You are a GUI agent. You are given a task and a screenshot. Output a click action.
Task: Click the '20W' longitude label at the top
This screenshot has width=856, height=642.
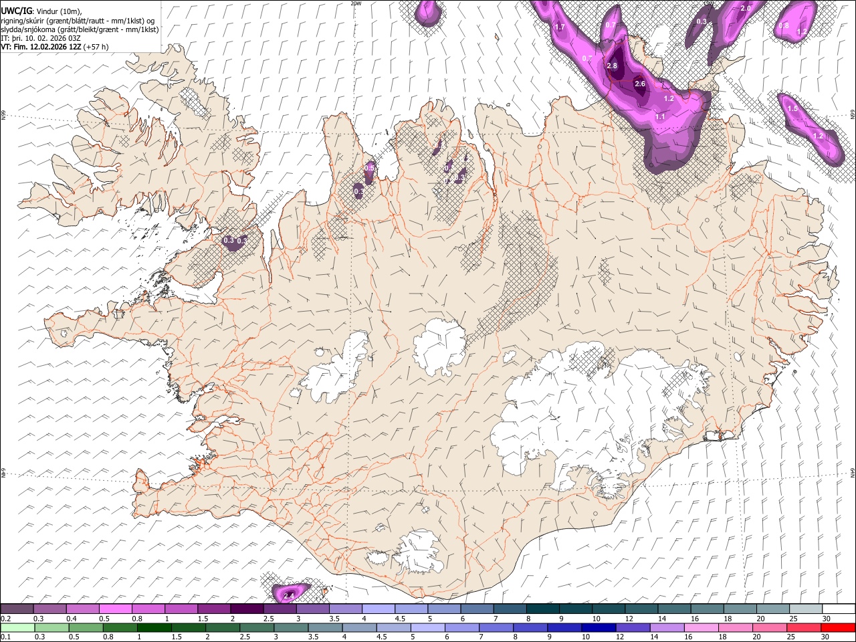(356, 3)
